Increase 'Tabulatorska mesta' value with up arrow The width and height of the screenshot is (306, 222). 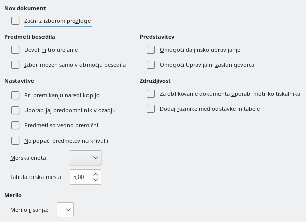click(96, 173)
